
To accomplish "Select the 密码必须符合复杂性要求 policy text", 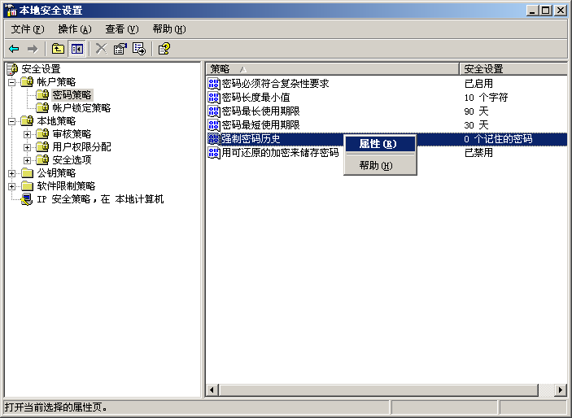I will click(275, 84).
